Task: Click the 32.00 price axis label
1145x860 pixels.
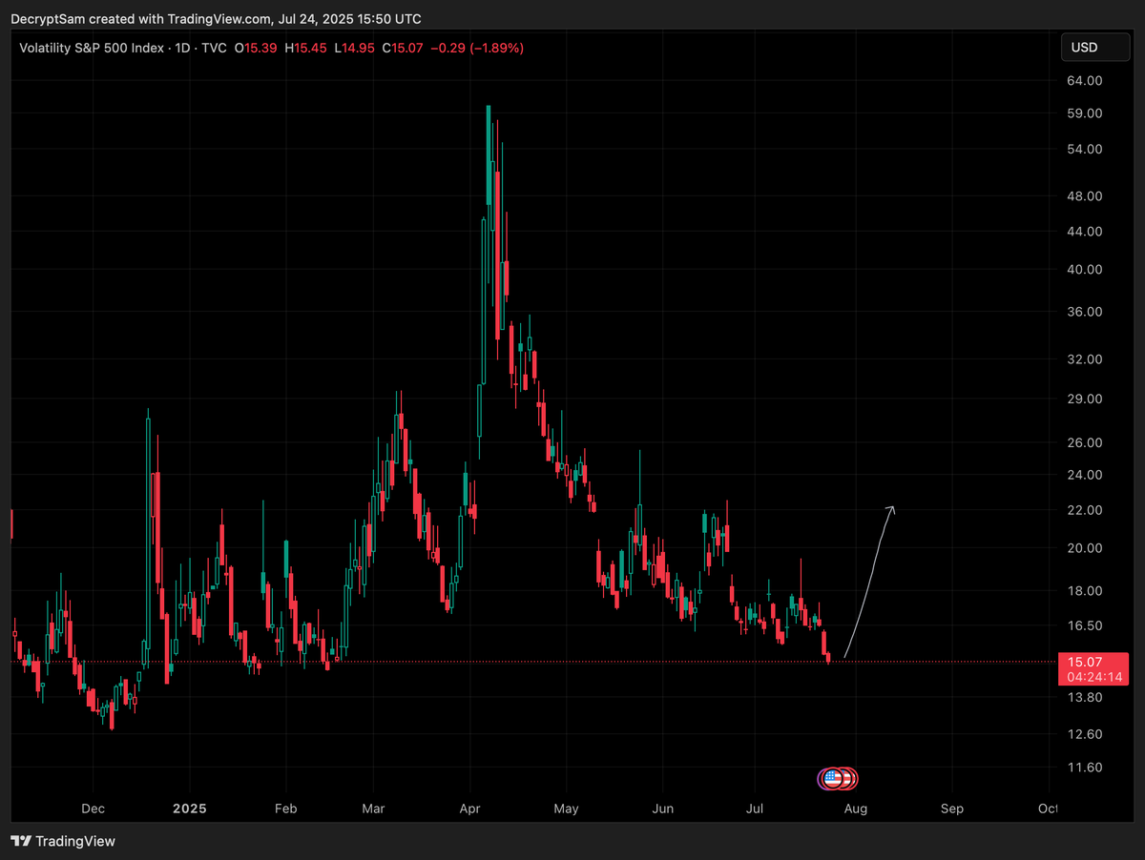Action: coord(1087,359)
